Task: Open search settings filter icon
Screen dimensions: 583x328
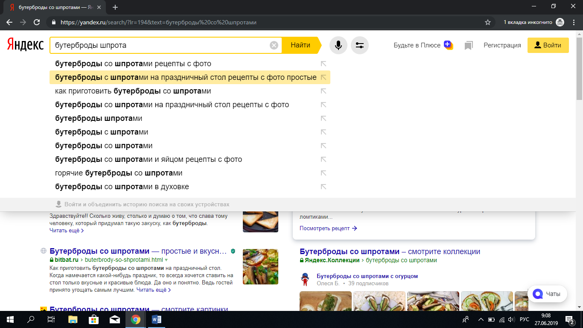Action: click(x=360, y=45)
